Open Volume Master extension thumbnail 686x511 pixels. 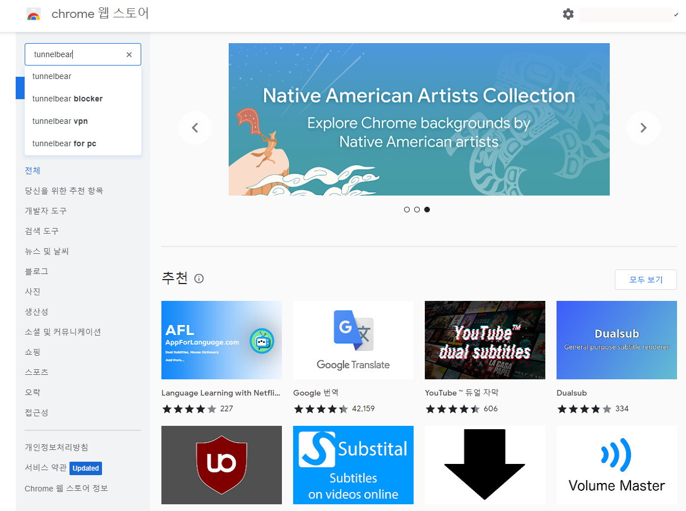click(617, 465)
